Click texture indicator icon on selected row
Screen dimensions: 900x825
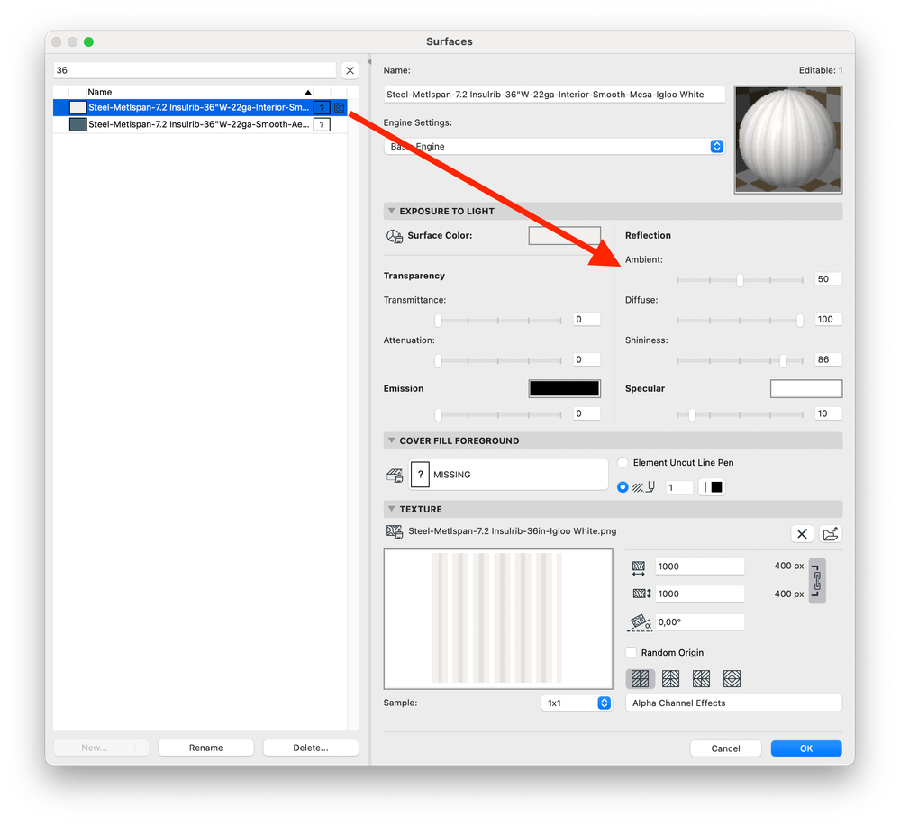340,107
